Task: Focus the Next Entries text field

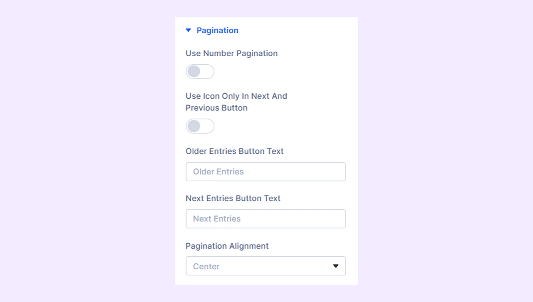Action: (x=266, y=219)
